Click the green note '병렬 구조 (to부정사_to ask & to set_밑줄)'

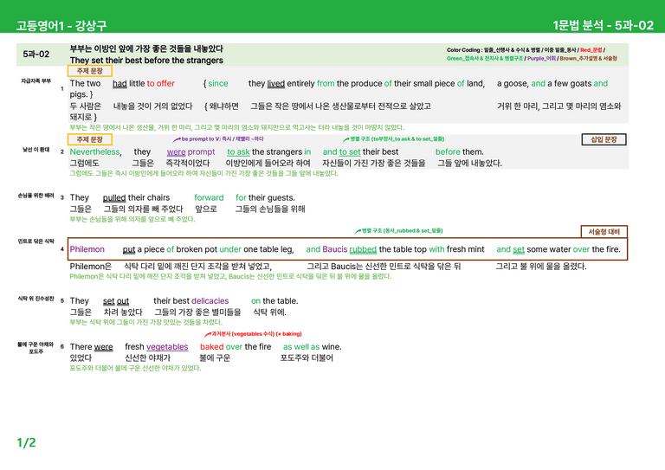397,139
